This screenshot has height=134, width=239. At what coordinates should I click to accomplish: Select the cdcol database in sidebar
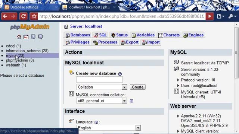coord(13,46)
